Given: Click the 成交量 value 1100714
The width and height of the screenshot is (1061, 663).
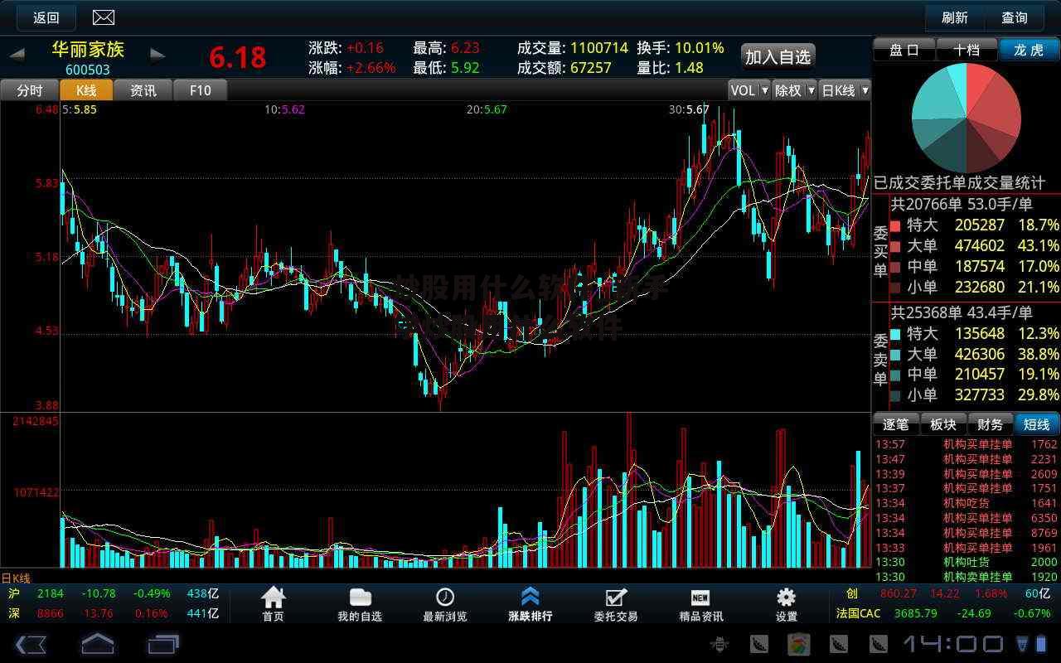Looking at the screenshot, I should [x=598, y=48].
